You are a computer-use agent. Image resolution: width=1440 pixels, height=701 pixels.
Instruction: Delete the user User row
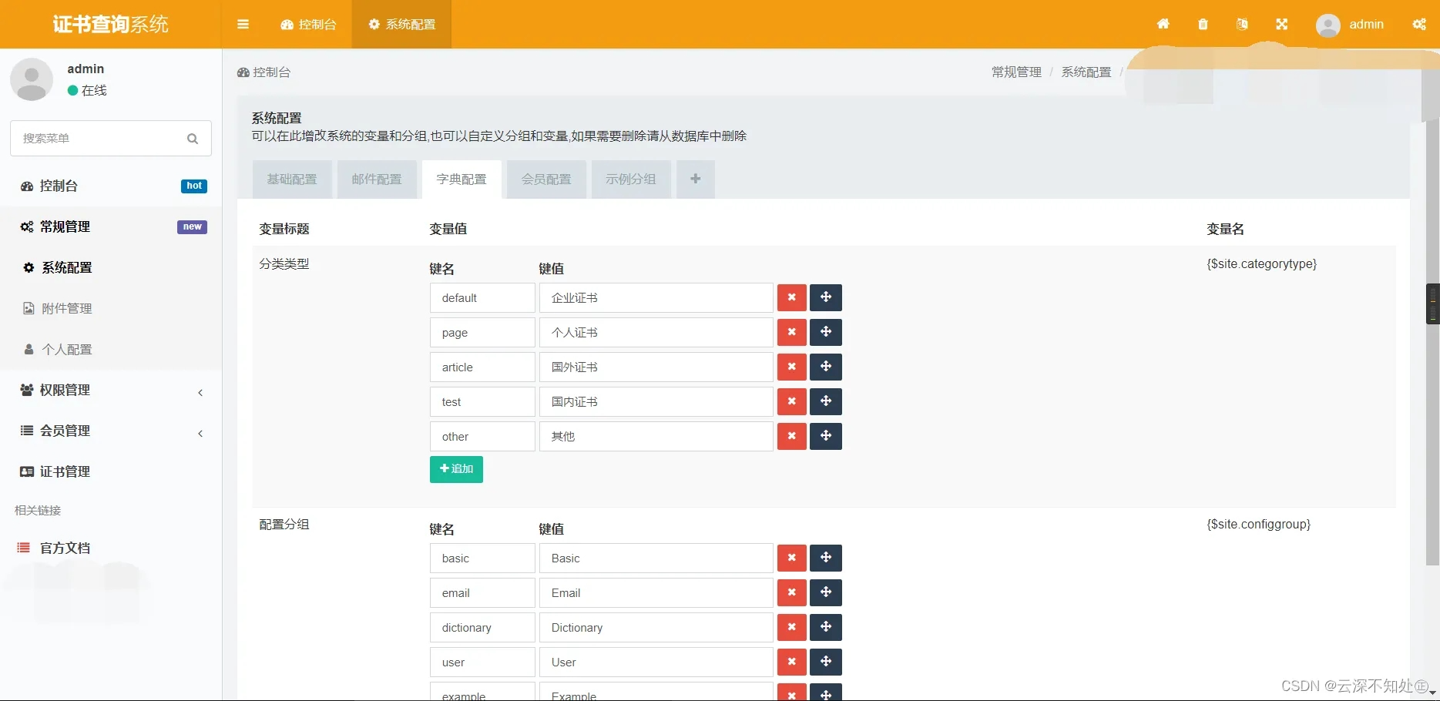(x=791, y=662)
